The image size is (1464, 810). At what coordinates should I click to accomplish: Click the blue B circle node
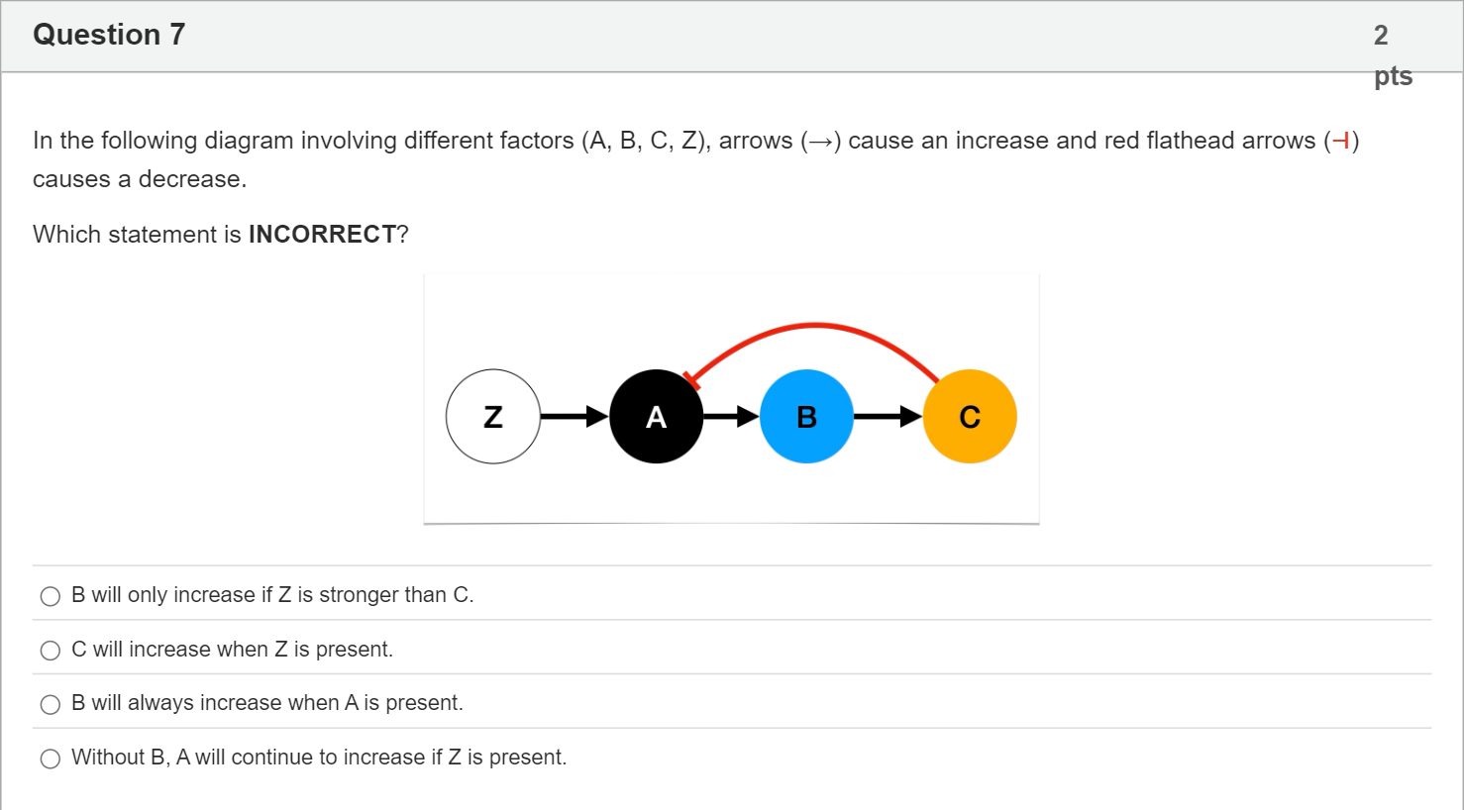pos(806,417)
